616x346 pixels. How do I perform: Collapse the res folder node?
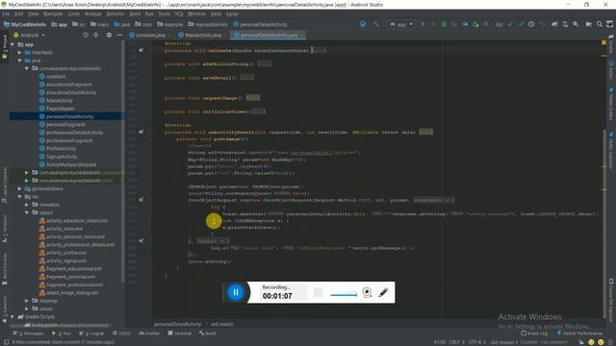click(x=19, y=196)
